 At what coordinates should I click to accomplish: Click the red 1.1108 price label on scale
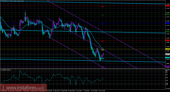167,40
